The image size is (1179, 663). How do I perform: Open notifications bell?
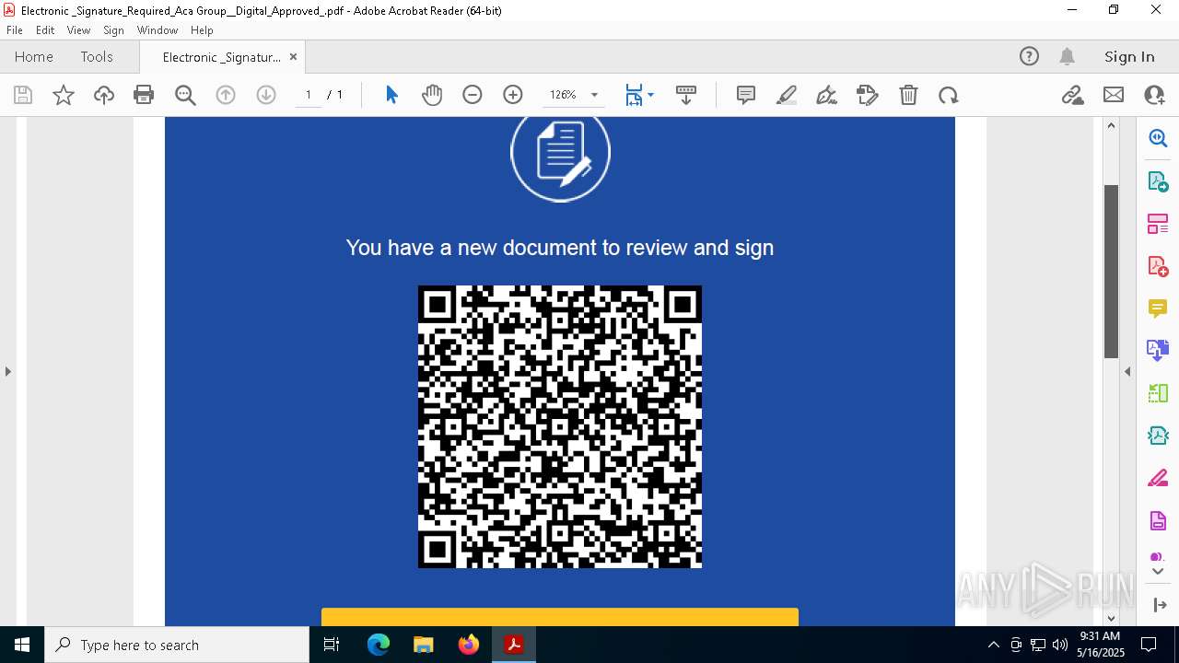(1067, 56)
